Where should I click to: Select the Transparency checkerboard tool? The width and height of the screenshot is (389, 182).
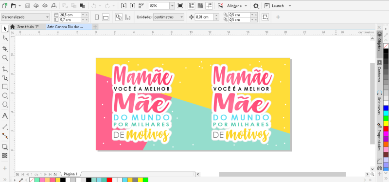pyautogui.click(x=5, y=156)
